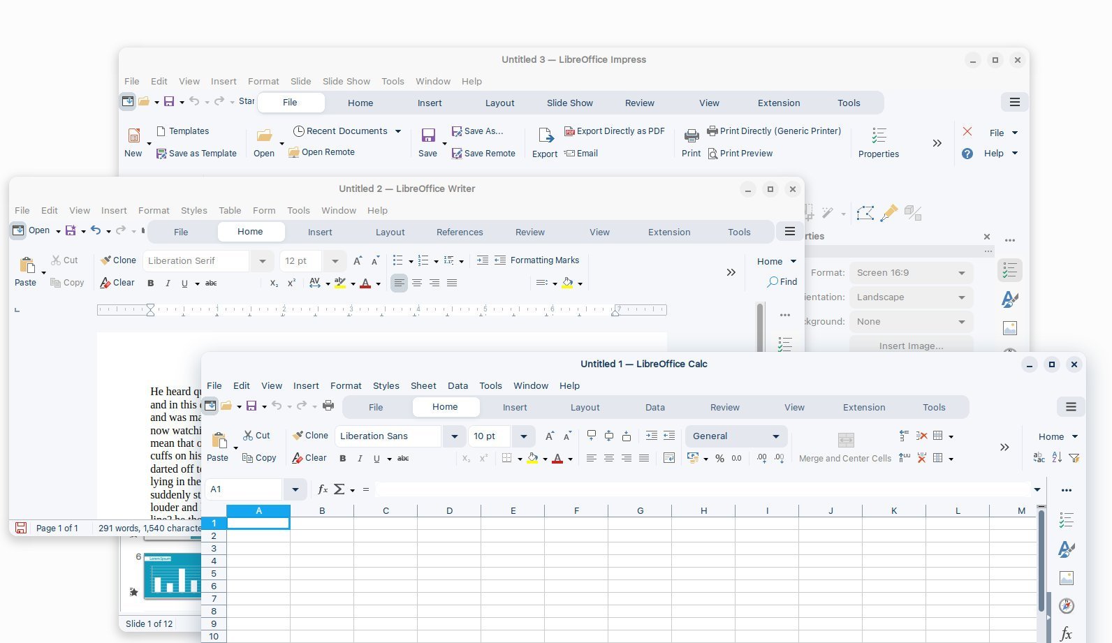Click highlighting color swatch in Writer toolbar
The height and width of the screenshot is (643, 1112).
[x=340, y=283]
